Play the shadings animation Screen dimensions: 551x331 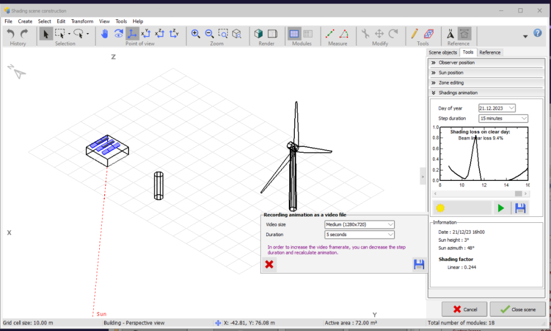click(501, 208)
